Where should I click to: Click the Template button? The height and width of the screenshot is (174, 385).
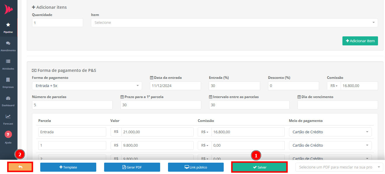(x=68, y=167)
